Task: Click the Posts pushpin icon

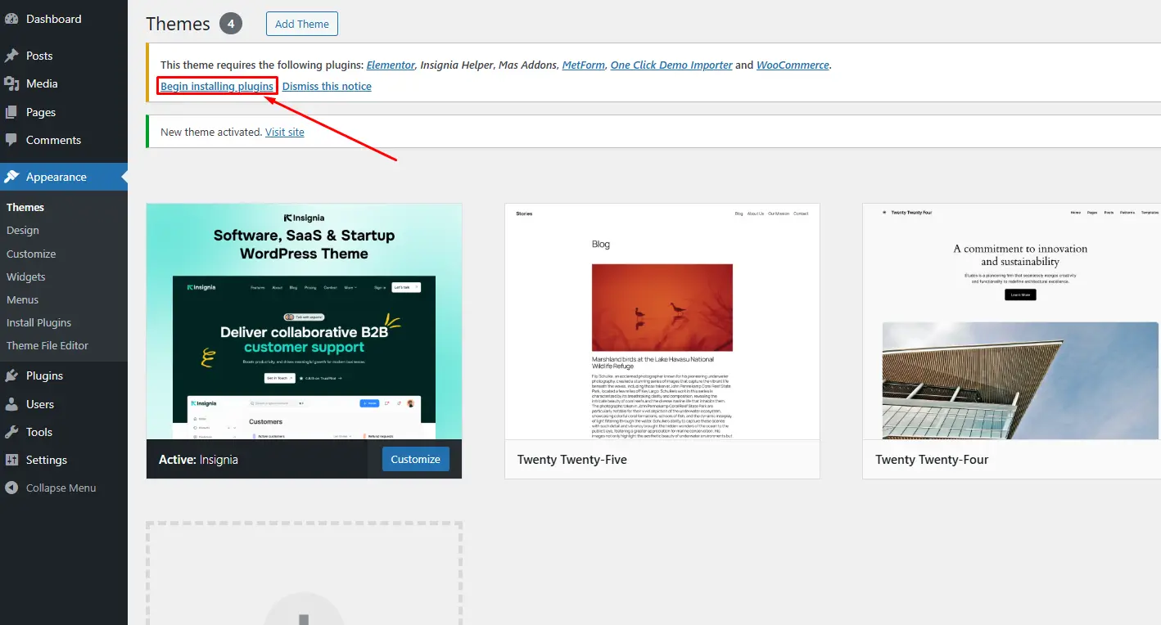Action: 11,56
